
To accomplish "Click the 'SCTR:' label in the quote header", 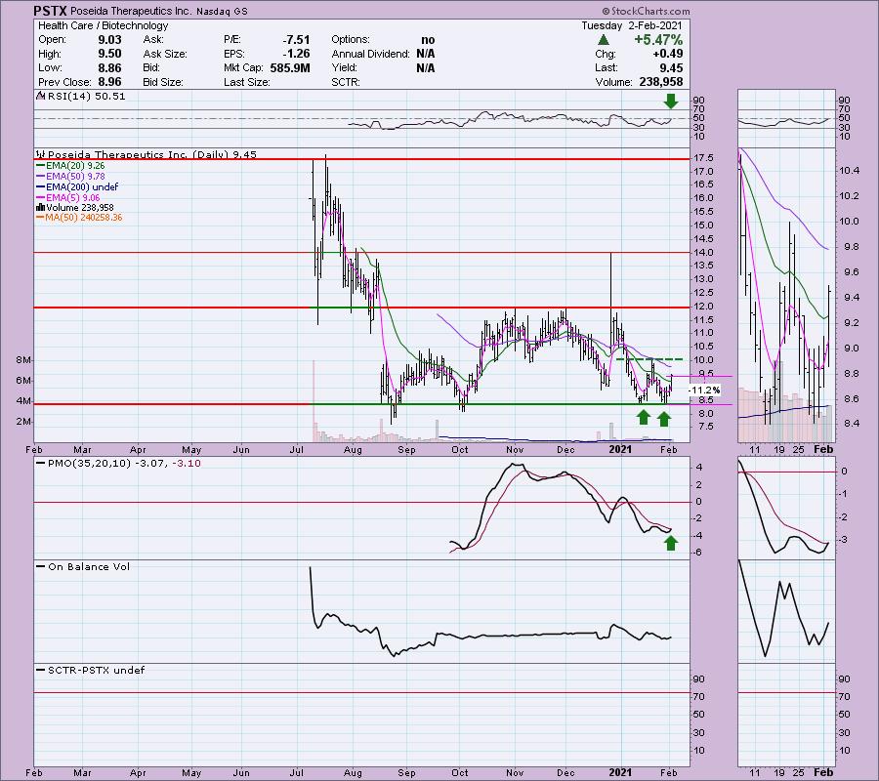I will tap(346, 82).
